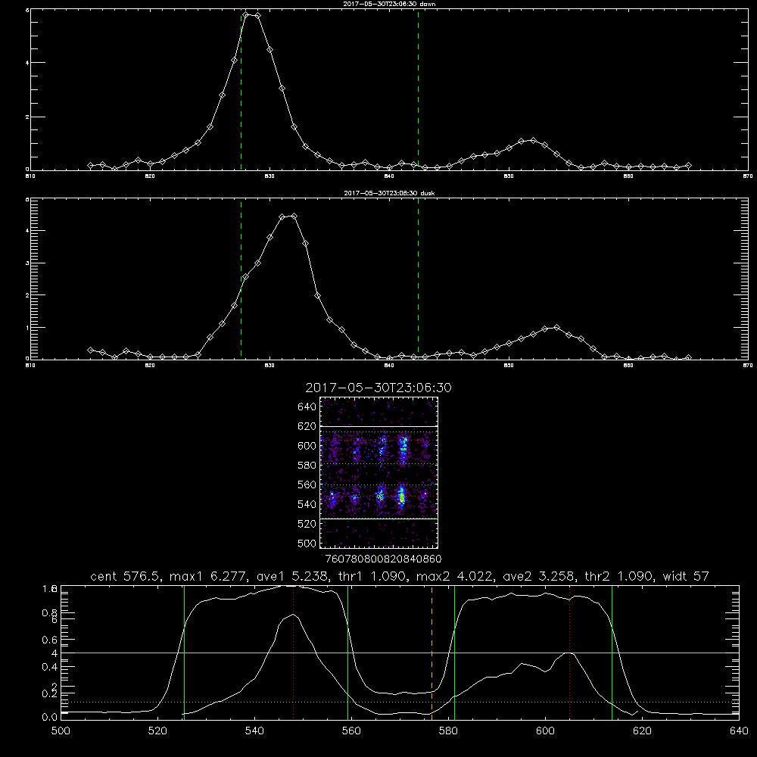757x757 pixels.
Task: Click the smaller secondary peak of the dawn curve
Action: [533, 141]
